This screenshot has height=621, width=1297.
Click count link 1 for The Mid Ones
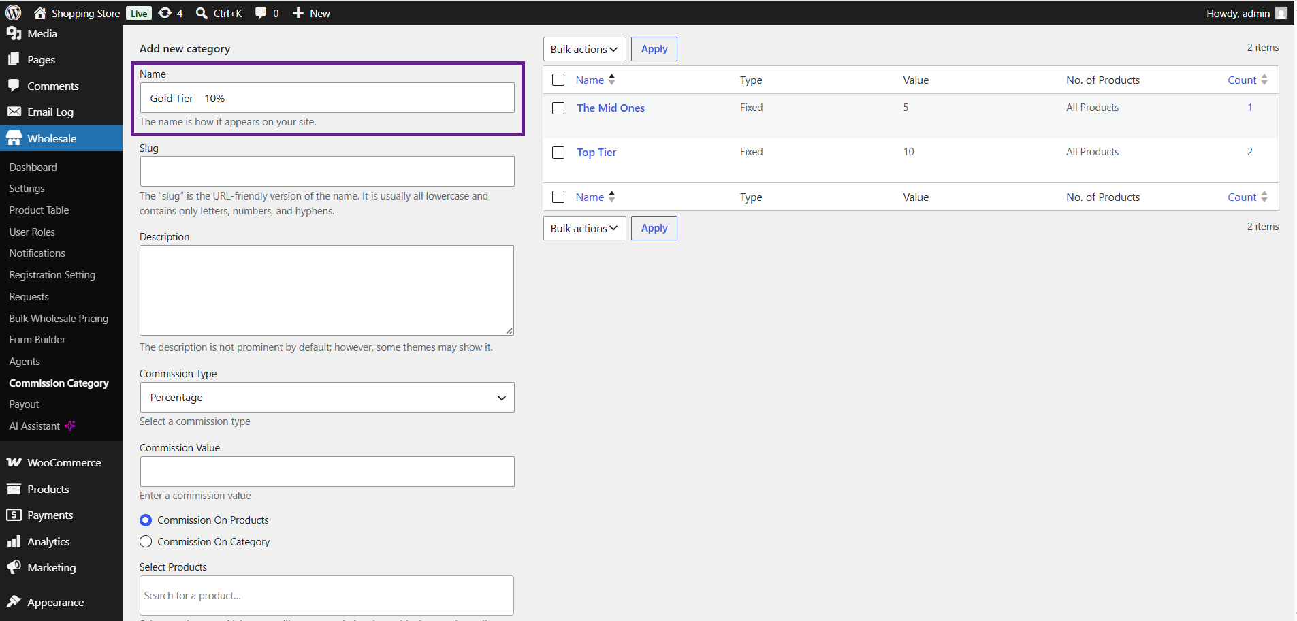pyautogui.click(x=1250, y=108)
